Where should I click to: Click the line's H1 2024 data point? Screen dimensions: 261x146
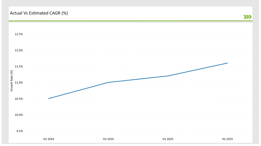click(49, 99)
